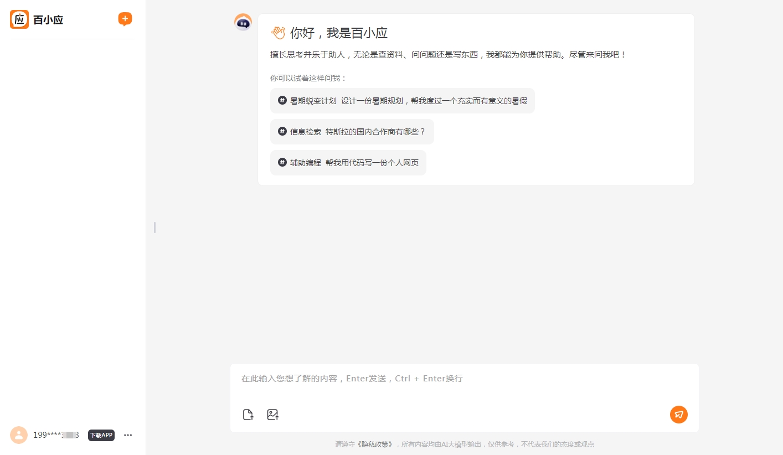Image resolution: width=783 pixels, height=455 pixels.
Task: Click the 百小应 logo icon
Action: pyautogui.click(x=19, y=19)
